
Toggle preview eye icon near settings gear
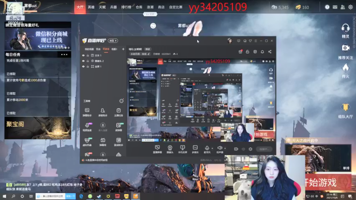click(x=243, y=149)
